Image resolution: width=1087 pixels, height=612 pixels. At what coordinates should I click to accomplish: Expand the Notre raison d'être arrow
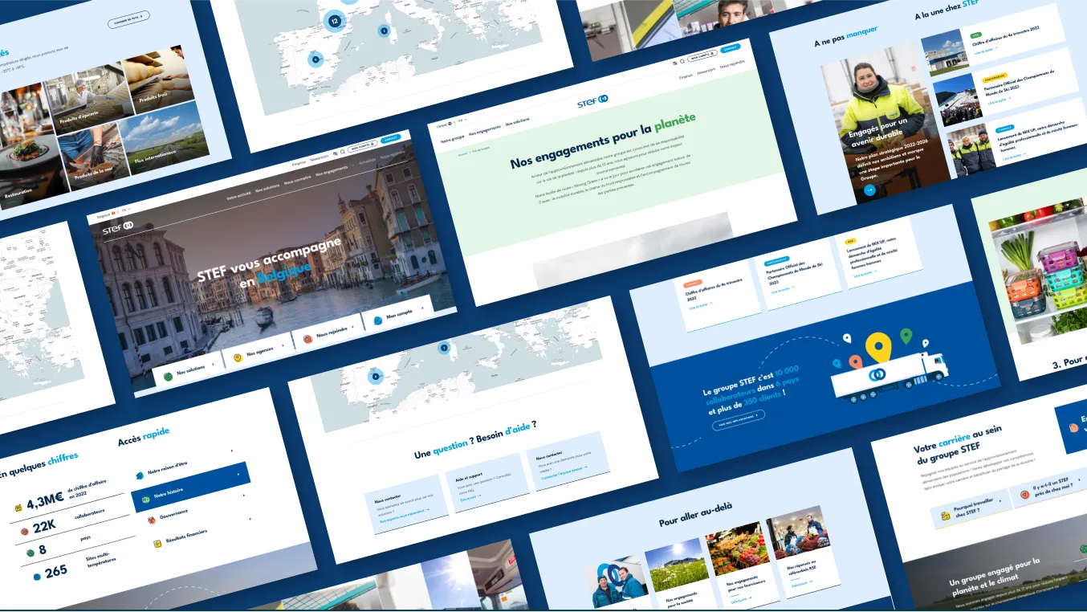pos(231,451)
